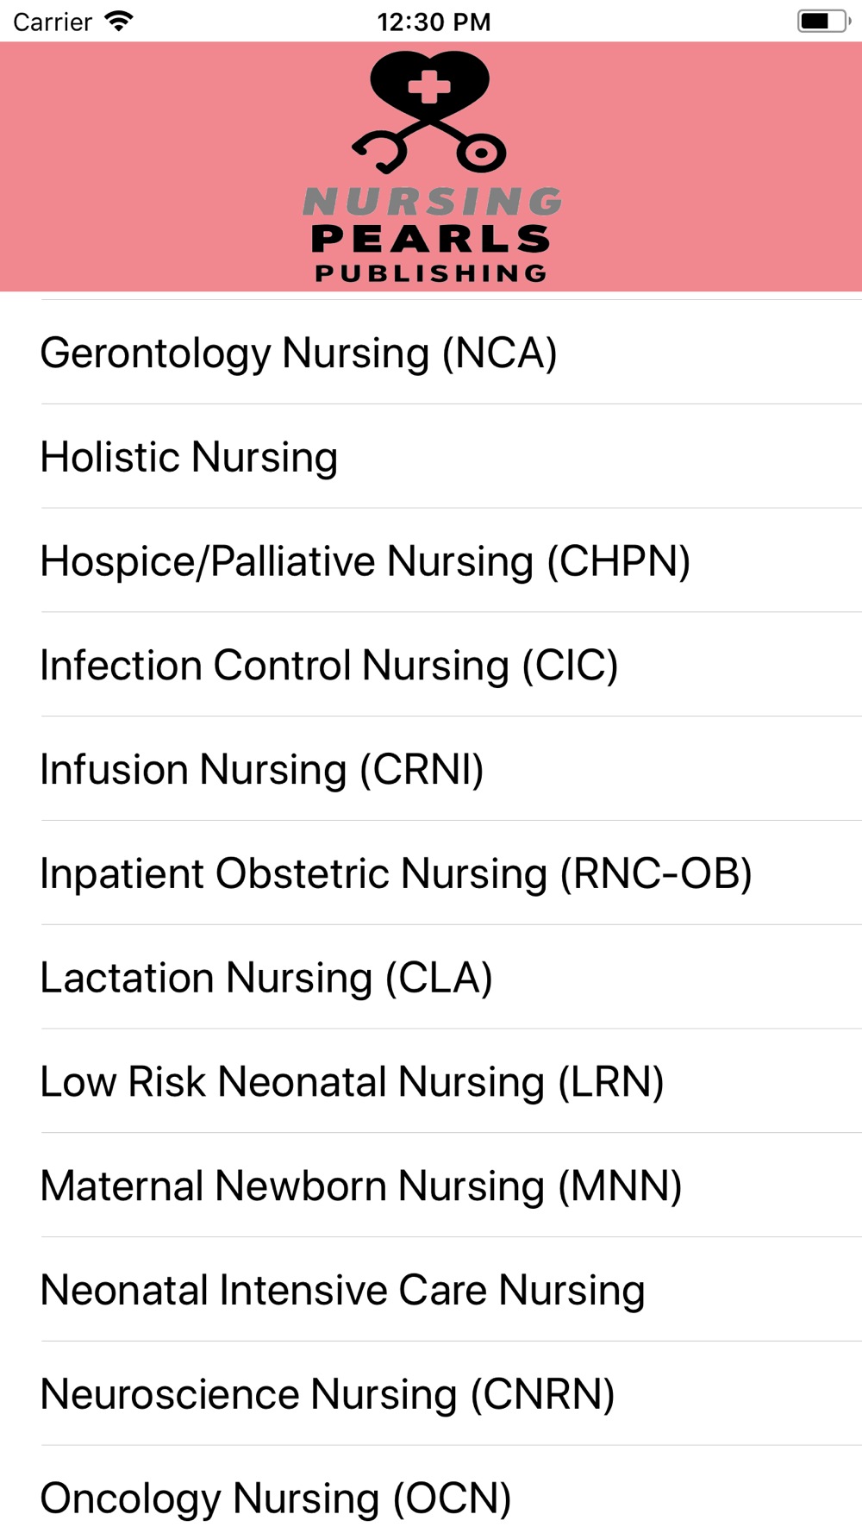Choose Infection Control Nursing (CIC)

pyautogui.click(x=431, y=666)
